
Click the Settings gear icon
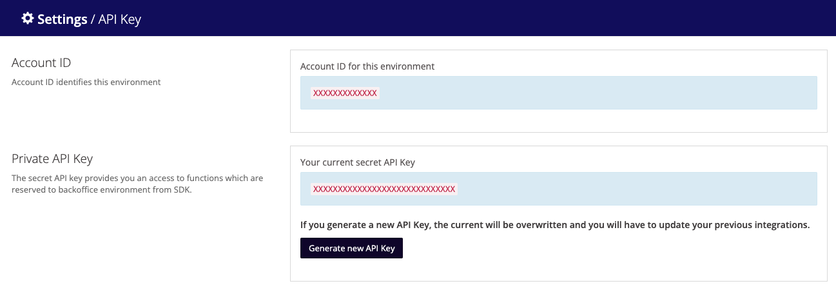pos(28,19)
